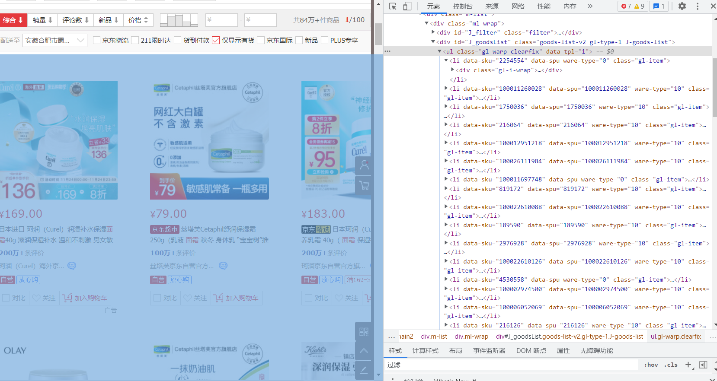Click the blue issues count badge
The image size is (717, 381).
coord(659,6)
